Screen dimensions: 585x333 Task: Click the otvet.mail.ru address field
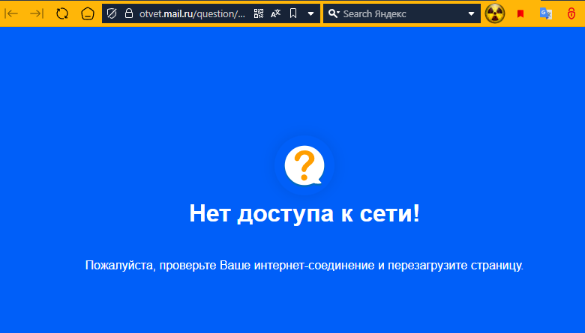(x=191, y=13)
